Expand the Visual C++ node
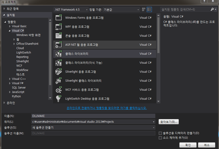Viewport: 219px width, 149px height. coord(10,79)
